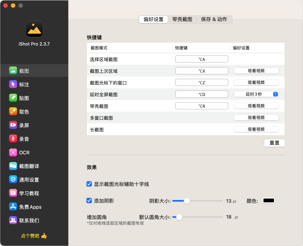
Task: Click the 增加圆角 label
Action: (97, 217)
